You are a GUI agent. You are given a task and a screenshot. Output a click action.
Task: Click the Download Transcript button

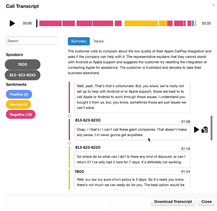(173, 202)
